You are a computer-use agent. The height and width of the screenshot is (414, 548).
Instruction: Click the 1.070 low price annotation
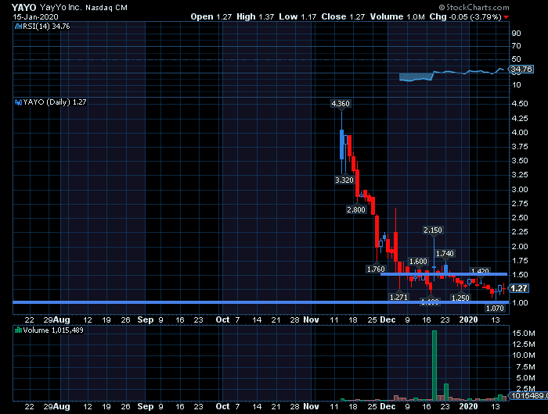[x=495, y=309]
